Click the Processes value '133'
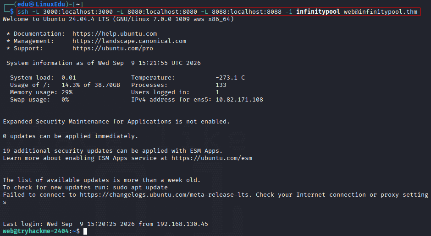 [221, 85]
